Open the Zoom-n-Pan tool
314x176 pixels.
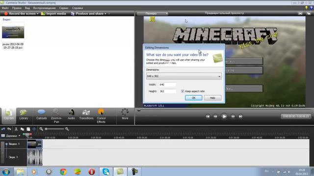(56, 116)
